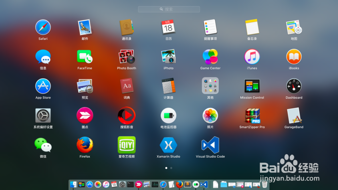Image resolution: width=338 pixels, height=190 pixels.
Task: Open Firefox from the Launchpad grid
Action: point(85,145)
